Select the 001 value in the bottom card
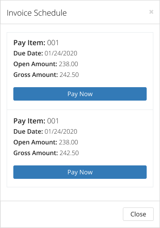 pos(53,121)
